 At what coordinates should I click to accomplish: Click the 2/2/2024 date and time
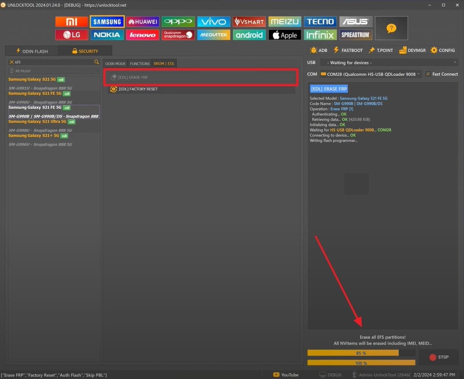coord(434,375)
